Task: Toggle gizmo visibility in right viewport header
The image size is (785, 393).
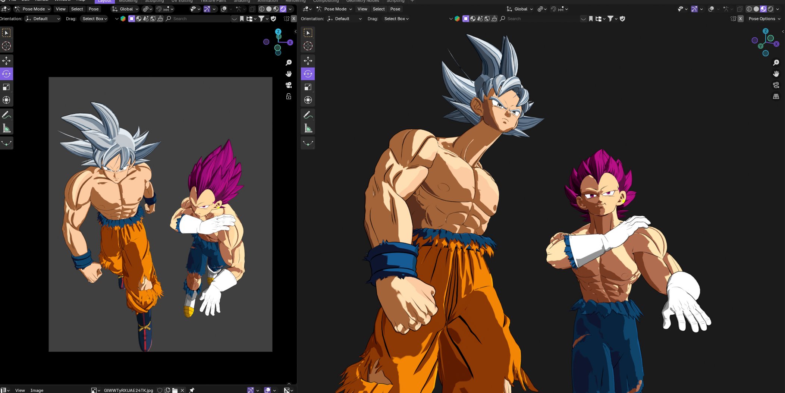Action: point(694,9)
